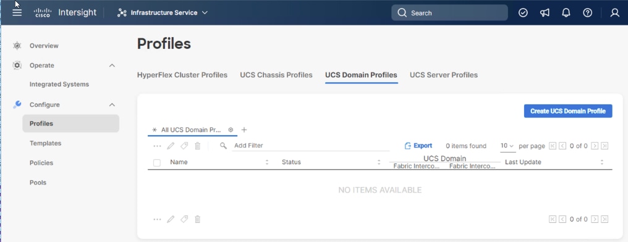
Task: Go to next page in top pagination
Action: pos(595,146)
